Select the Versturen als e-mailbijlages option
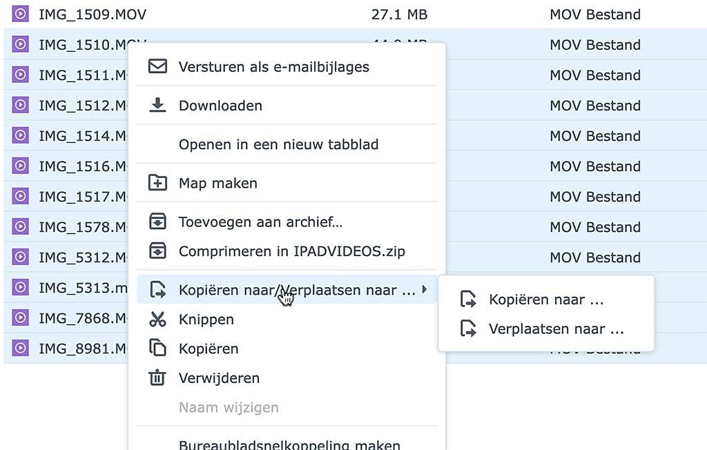707x450 pixels. [x=273, y=67]
